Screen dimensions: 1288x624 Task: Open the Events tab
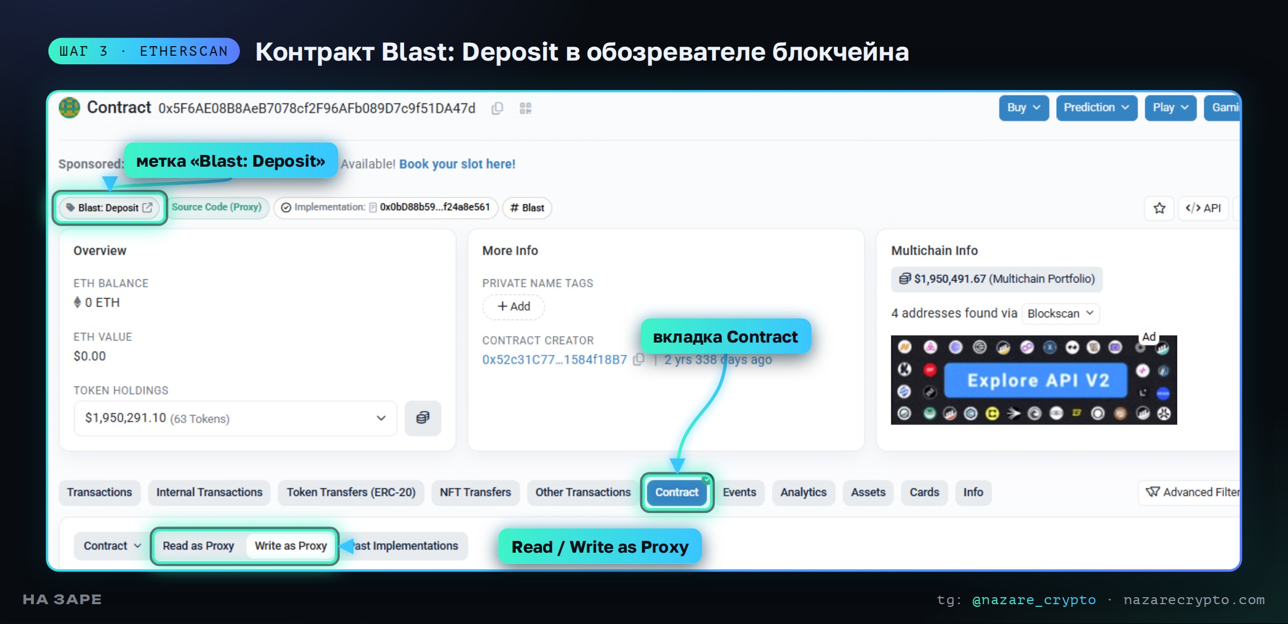(x=740, y=492)
